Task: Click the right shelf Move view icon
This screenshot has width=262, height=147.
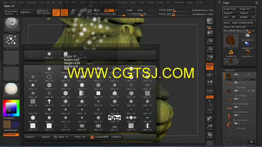Action: click(210, 119)
